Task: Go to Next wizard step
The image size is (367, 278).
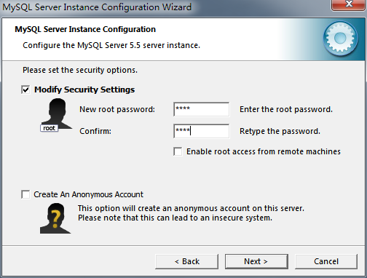Action: coord(256,261)
